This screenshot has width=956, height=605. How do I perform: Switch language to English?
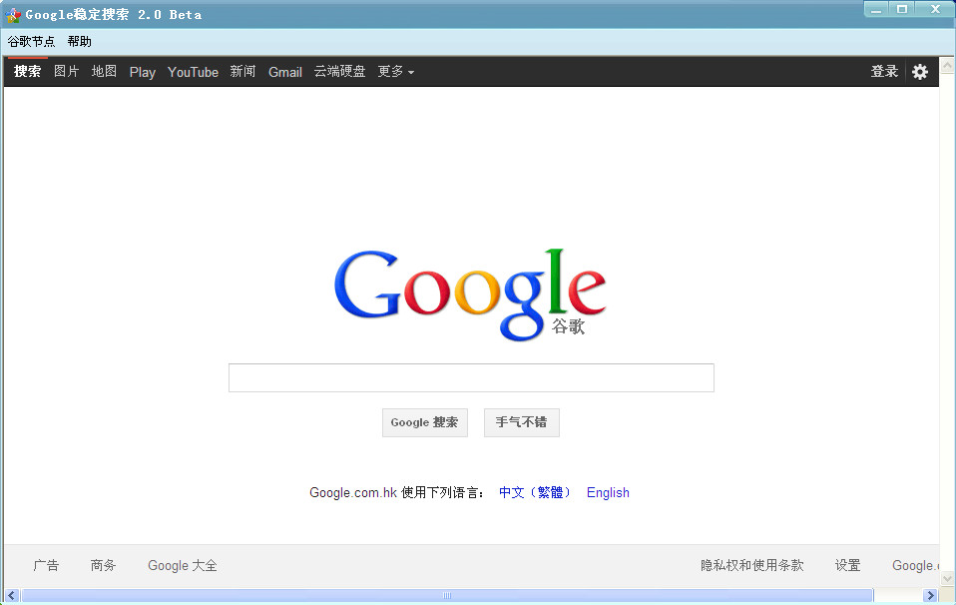608,493
